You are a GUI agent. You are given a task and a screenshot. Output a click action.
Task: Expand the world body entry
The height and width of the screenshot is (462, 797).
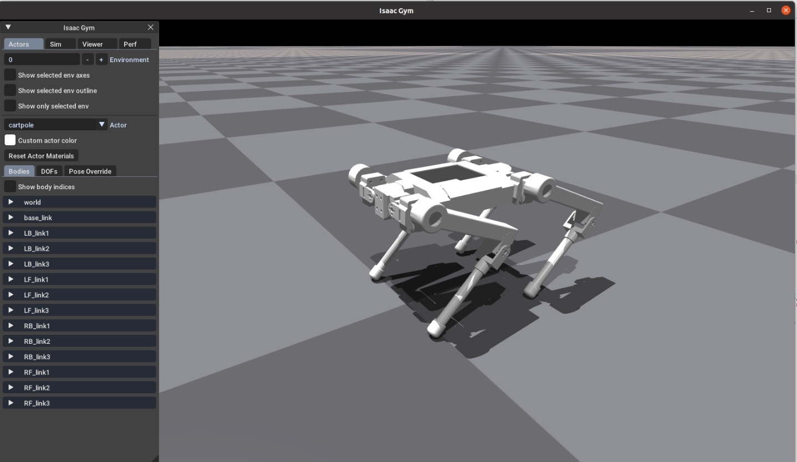click(x=10, y=202)
